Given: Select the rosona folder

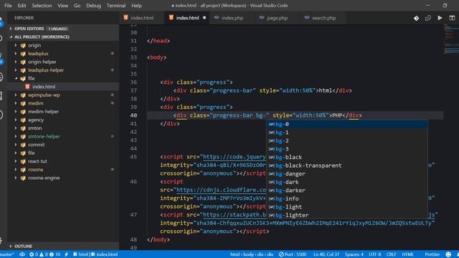Looking at the screenshot, I should [63, 169].
